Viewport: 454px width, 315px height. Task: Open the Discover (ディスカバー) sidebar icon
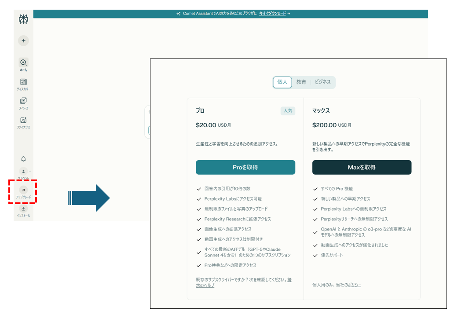point(23,82)
